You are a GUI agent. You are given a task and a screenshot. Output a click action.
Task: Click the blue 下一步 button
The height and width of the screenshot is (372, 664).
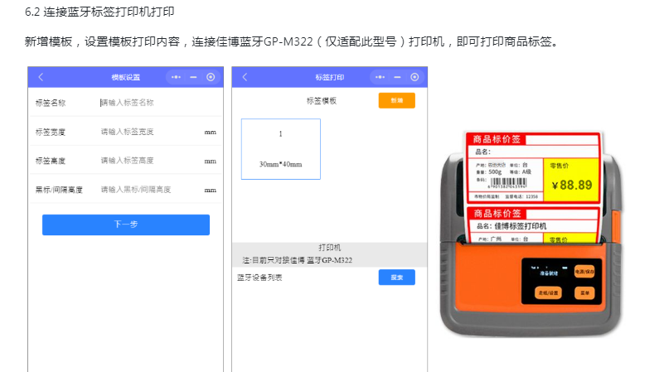coord(126,225)
